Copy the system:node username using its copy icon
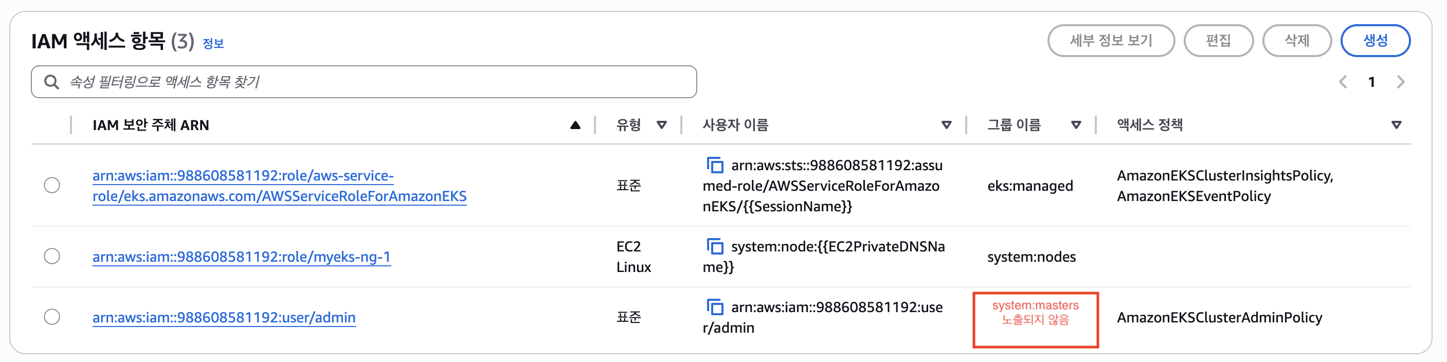 tap(716, 246)
